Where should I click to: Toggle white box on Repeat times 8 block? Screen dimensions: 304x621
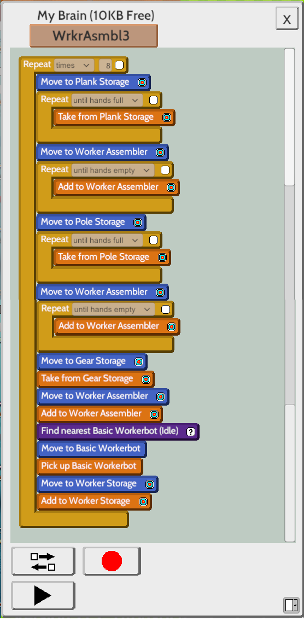point(119,65)
